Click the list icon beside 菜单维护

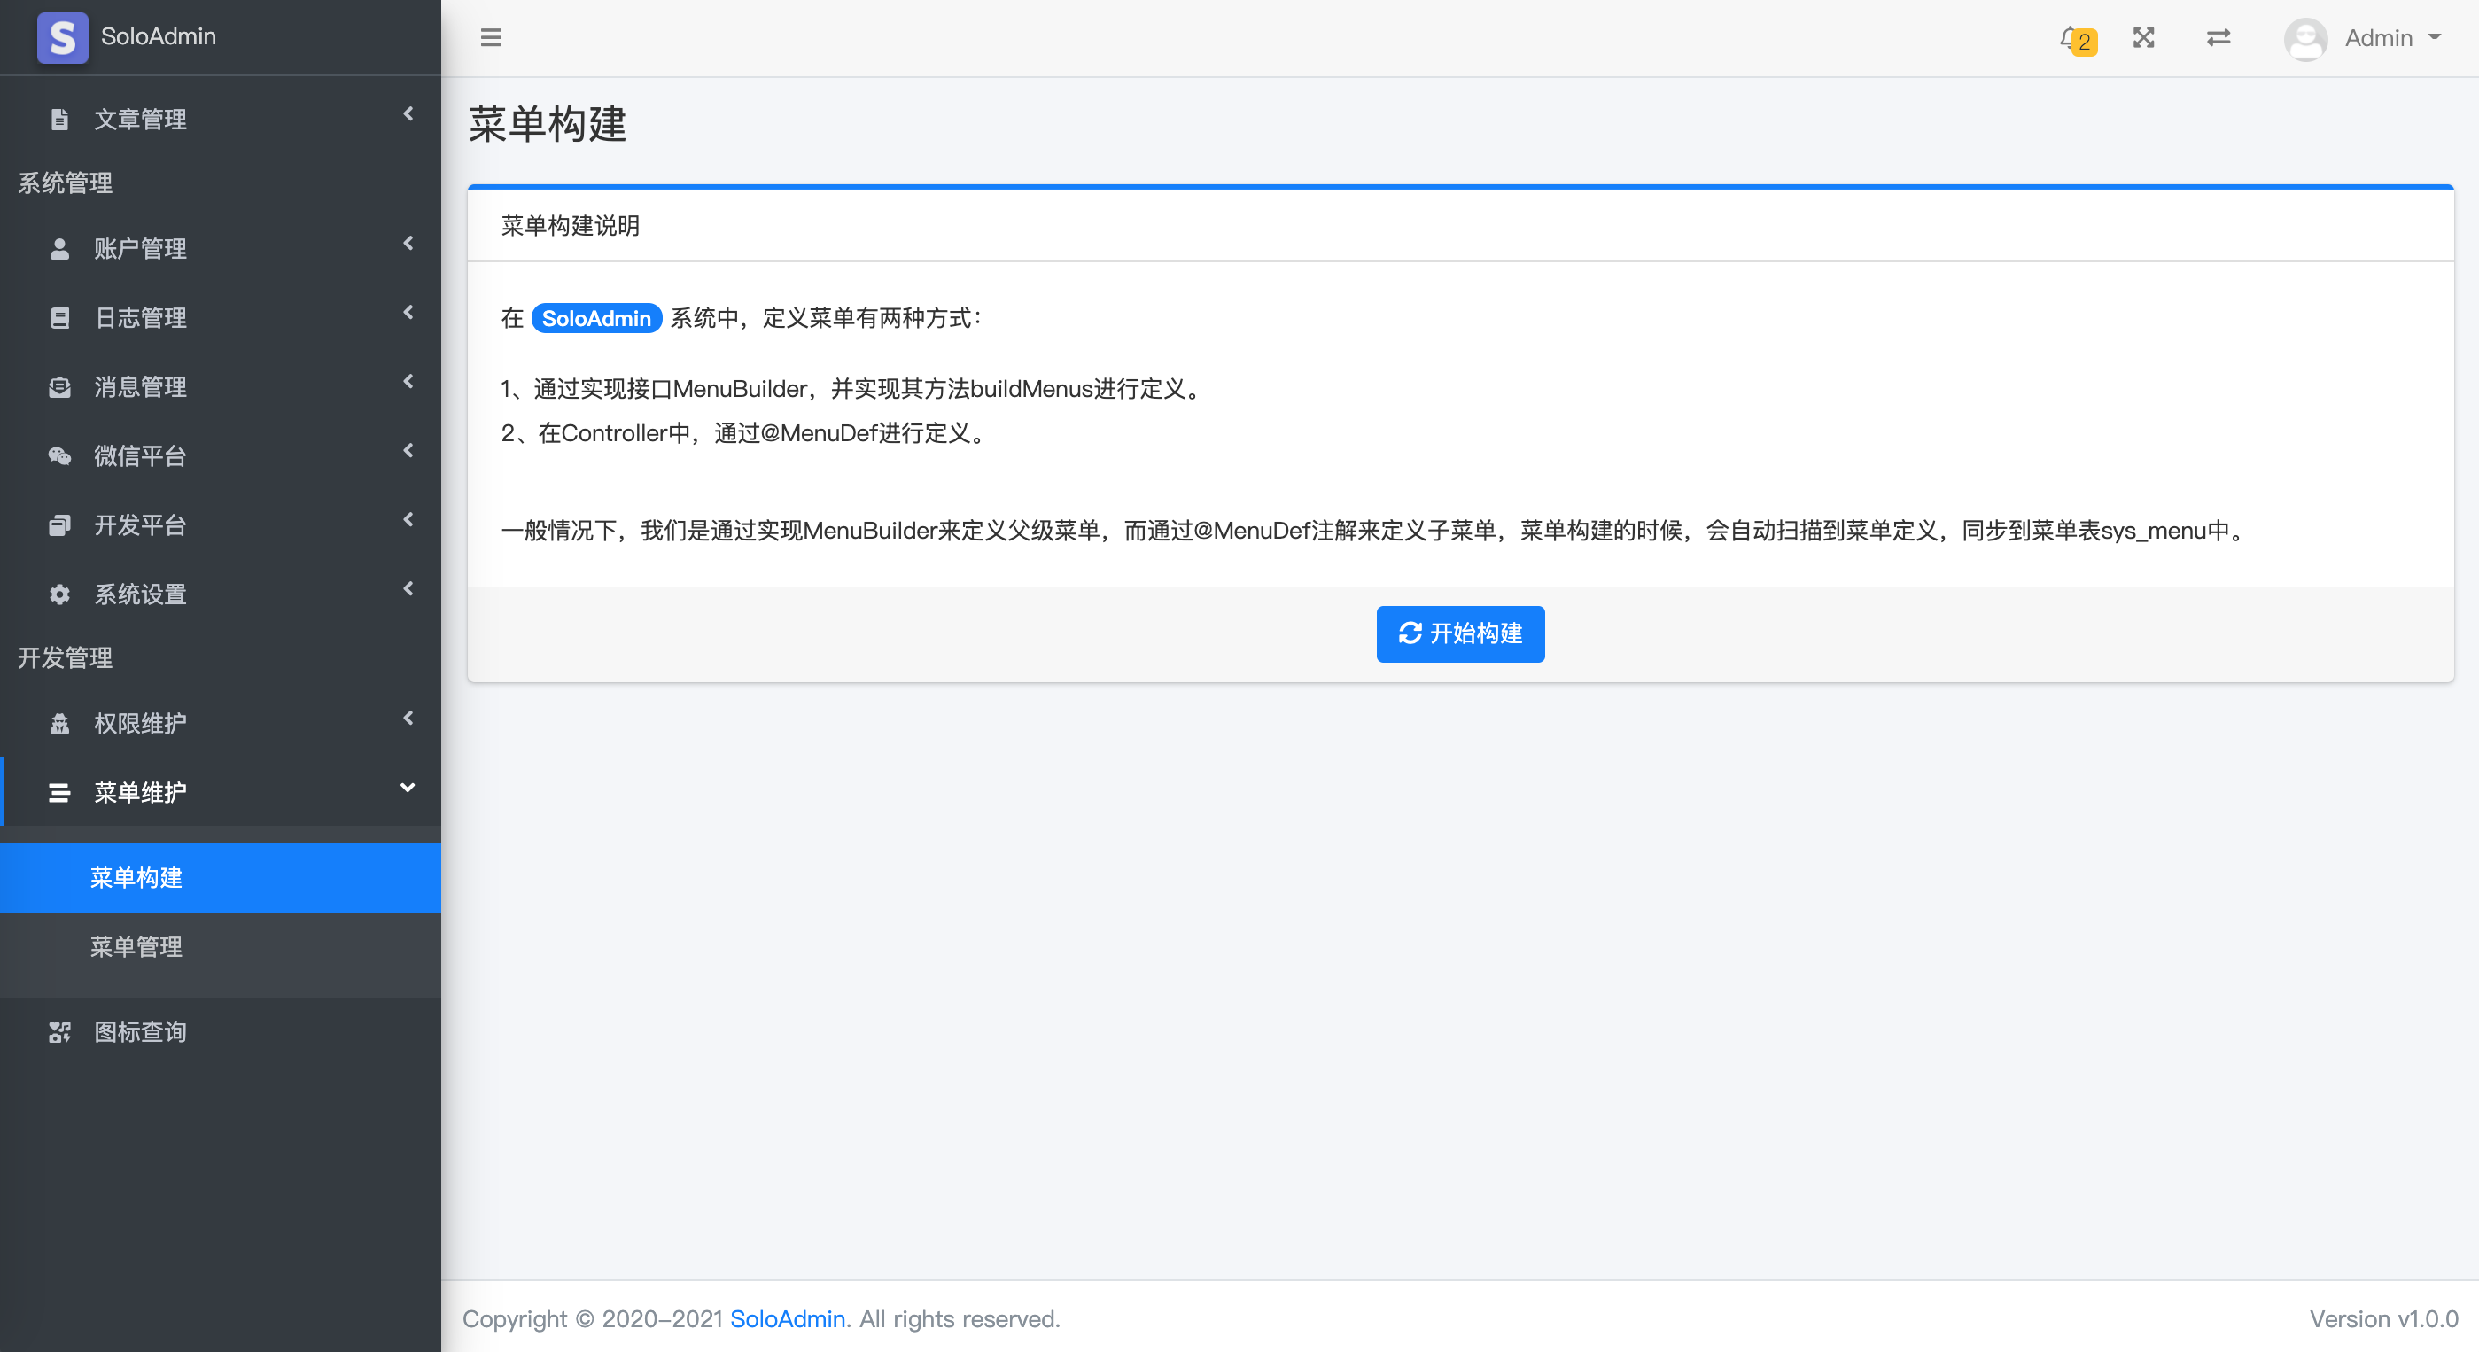coord(59,793)
